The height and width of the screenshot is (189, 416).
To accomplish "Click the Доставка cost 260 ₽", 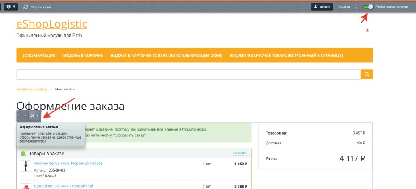I will (360, 143).
